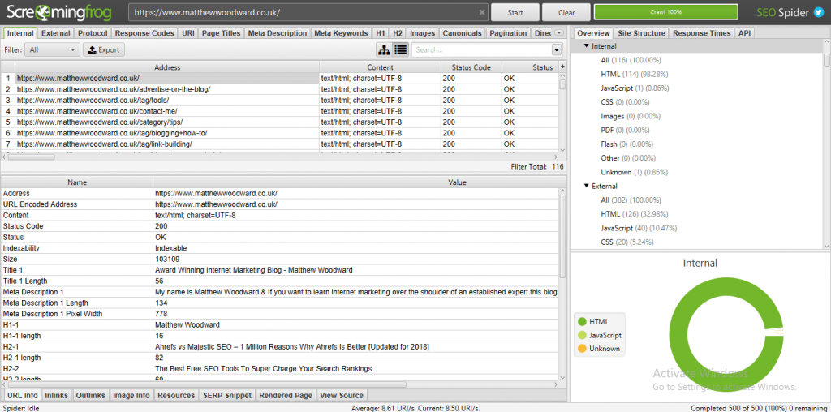Open the API tab

point(744,32)
